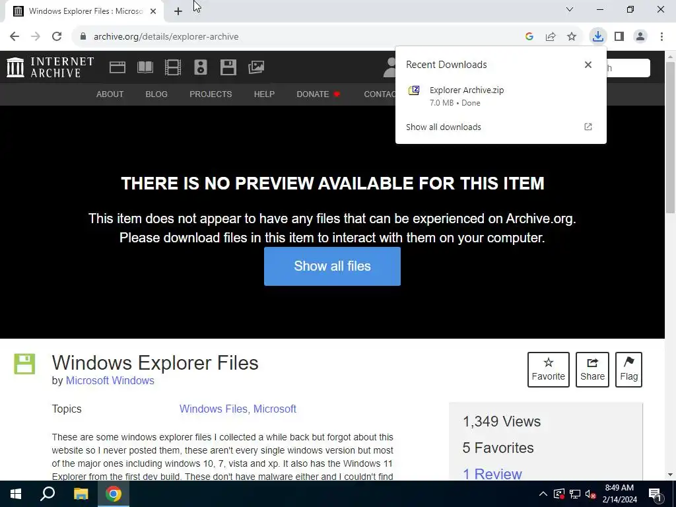Flag this item
Image resolution: width=676 pixels, height=507 pixels.
(x=628, y=370)
